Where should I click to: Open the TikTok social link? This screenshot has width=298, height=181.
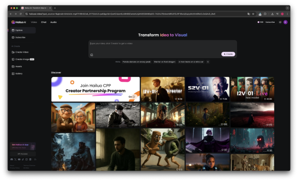[23, 159]
